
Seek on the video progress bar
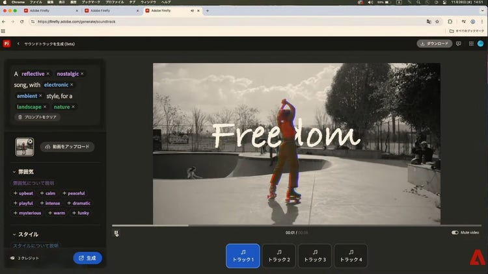click(260, 226)
